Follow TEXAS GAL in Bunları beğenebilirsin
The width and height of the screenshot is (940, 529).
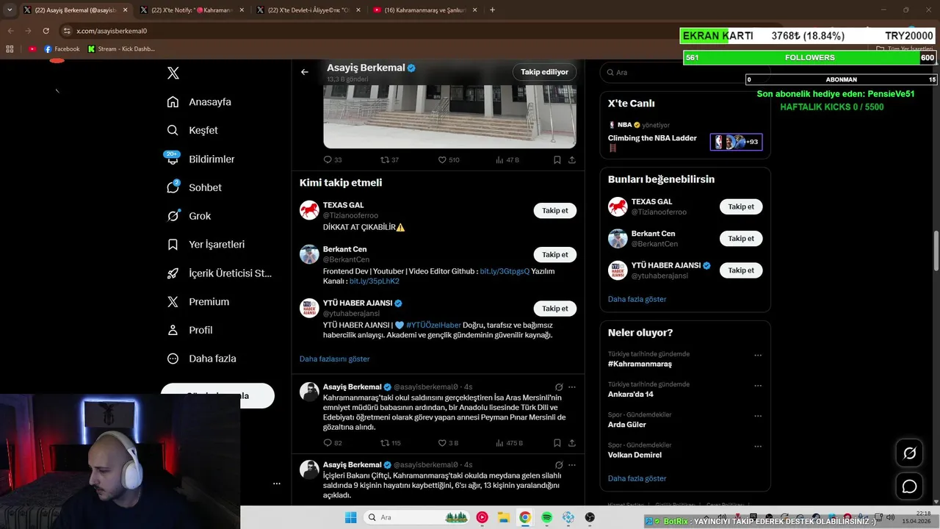click(741, 207)
